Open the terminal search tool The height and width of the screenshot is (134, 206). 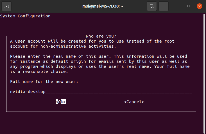[x=151, y=6]
